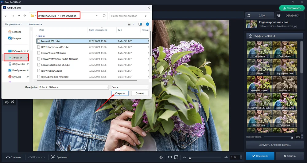Go back in the Open LUT dialog

pyautogui.click(x=6, y=16)
